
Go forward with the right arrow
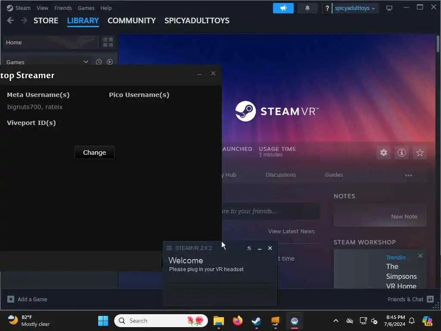[24, 20]
